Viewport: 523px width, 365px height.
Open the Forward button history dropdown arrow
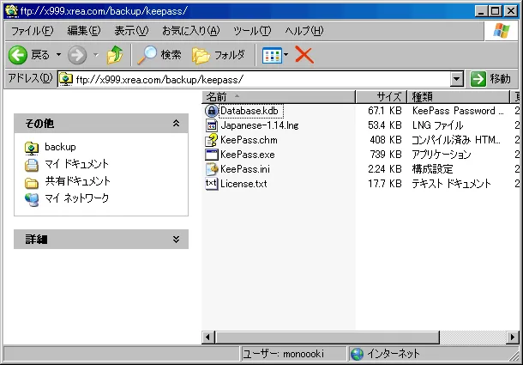(96, 55)
